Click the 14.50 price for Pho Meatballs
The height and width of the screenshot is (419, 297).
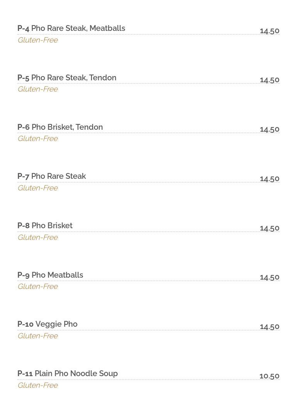[x=270, y=277]
